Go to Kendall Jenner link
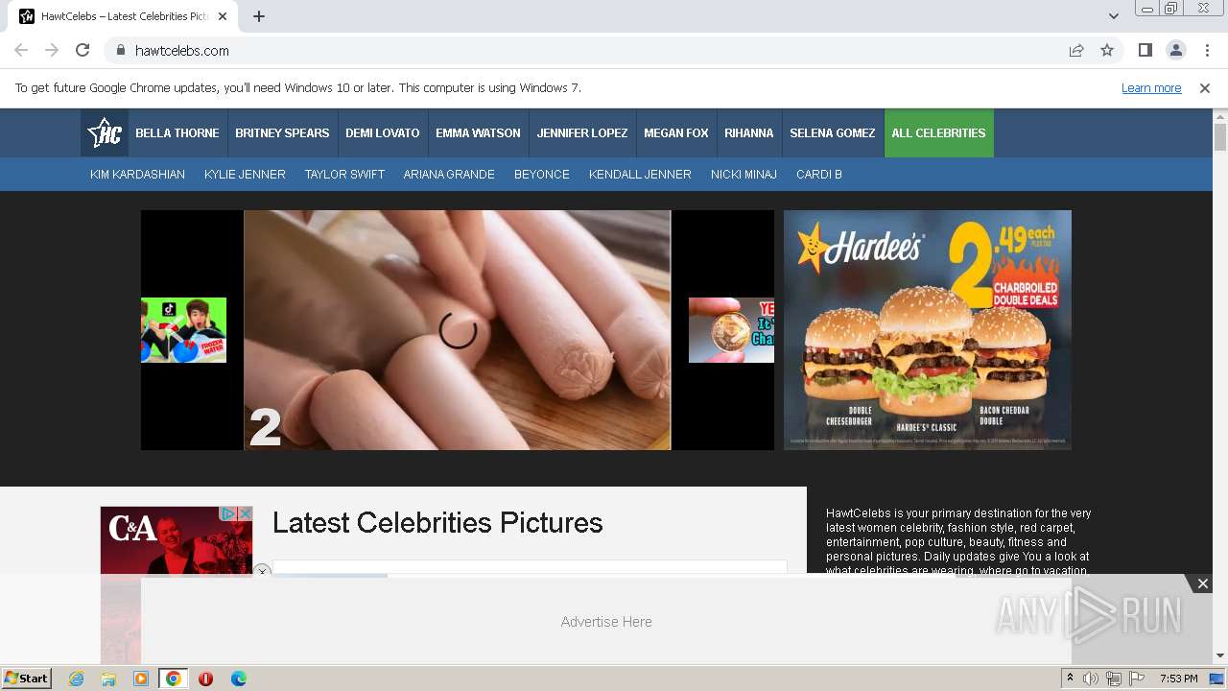Viewport: 1228px width, 691px height. pos(640,175)
